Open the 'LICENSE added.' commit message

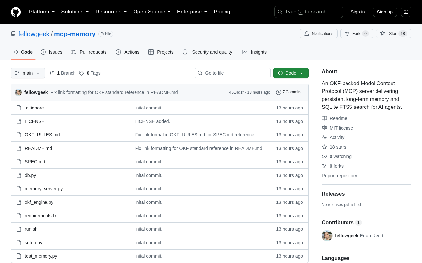tap(153, 121)
